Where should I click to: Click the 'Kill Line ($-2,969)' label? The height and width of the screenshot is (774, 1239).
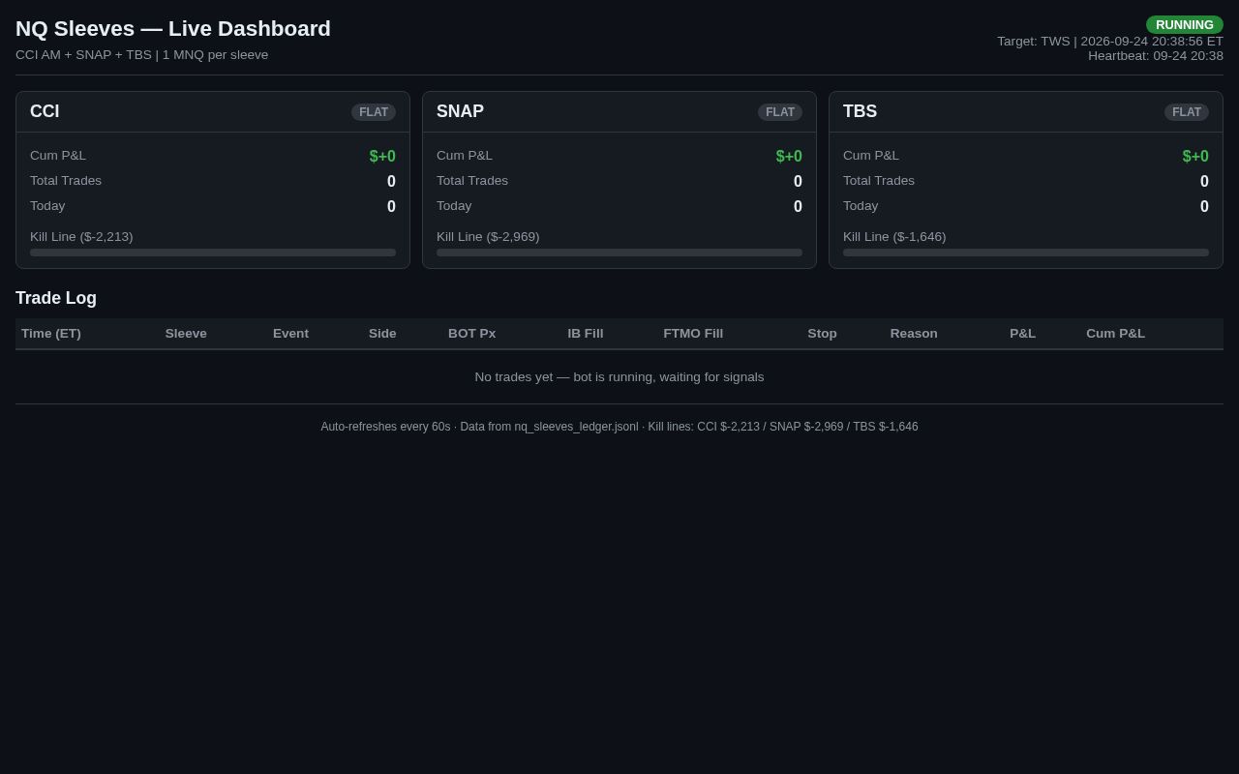(488, 237)
